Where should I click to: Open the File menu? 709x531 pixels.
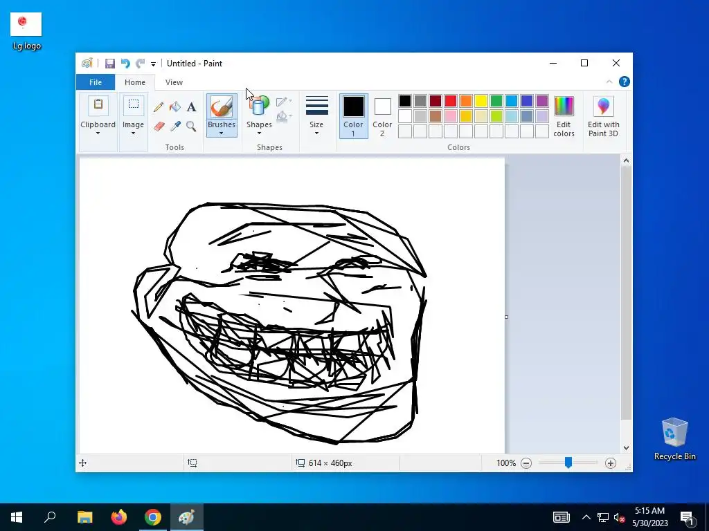[96, 82]
